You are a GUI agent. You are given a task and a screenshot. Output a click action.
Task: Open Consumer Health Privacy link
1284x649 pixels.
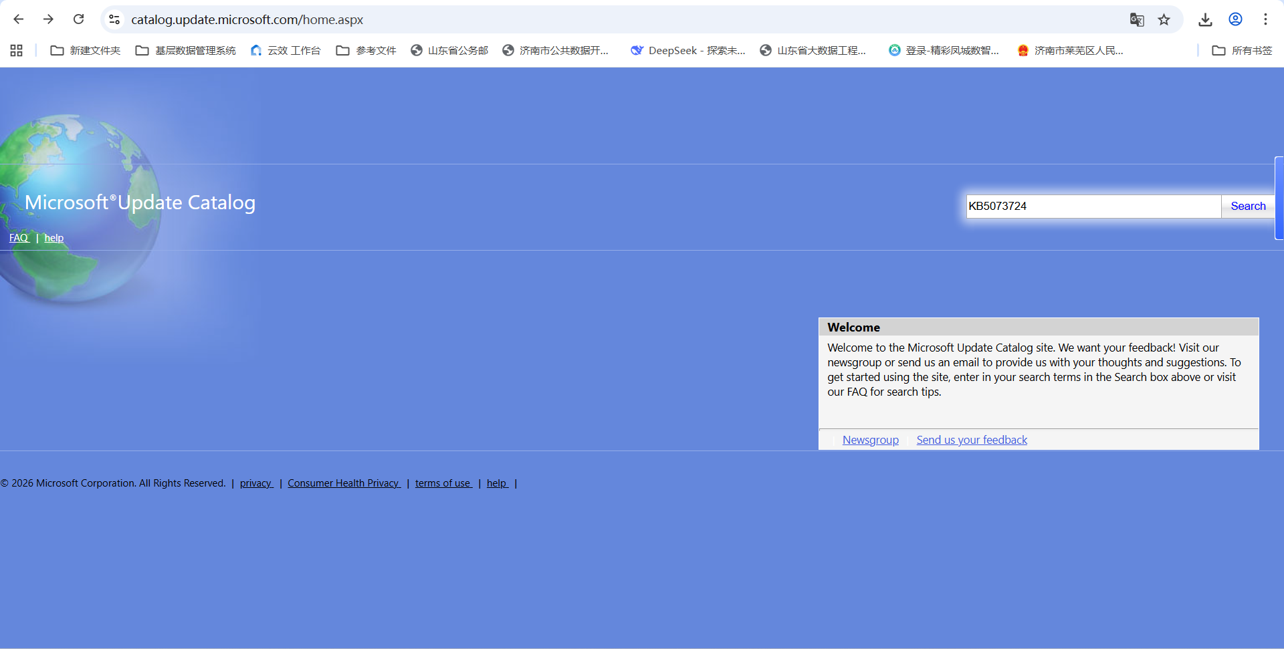click(x=344, y=483)
